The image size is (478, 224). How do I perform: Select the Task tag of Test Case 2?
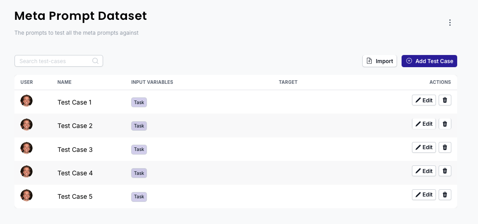[139, 126]
